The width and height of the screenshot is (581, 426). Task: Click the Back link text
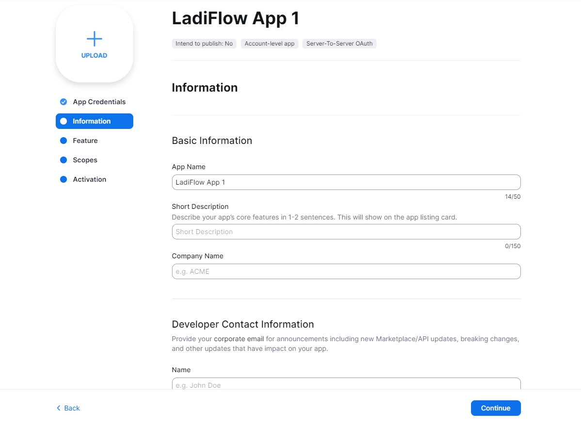pos(72,408)
